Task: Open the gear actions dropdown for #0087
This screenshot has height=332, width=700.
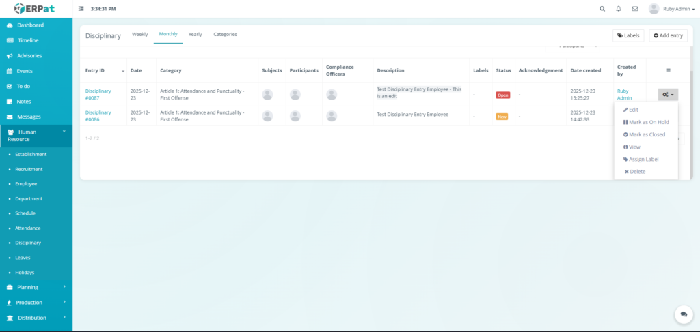Action: coord(668,95)
